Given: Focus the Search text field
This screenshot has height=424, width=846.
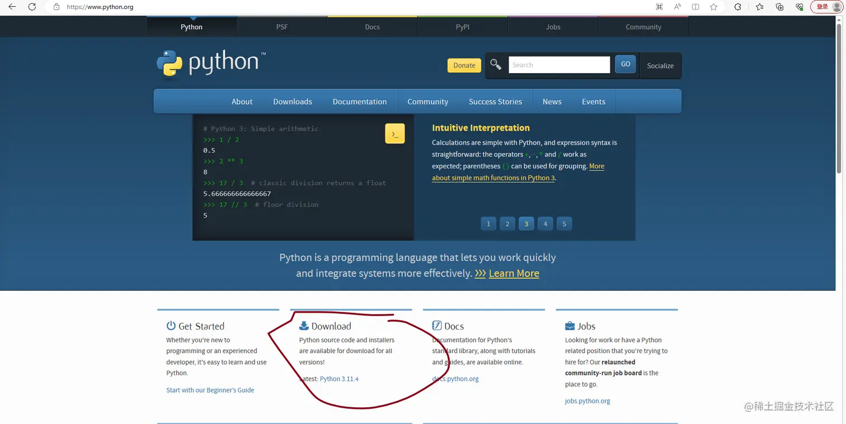Looking at the screenshot, I should pos(559,65).
